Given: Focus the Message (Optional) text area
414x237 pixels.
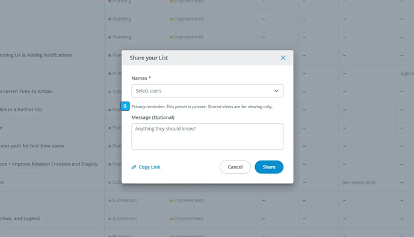Looking at the screenshot, I should coord(207,137).
